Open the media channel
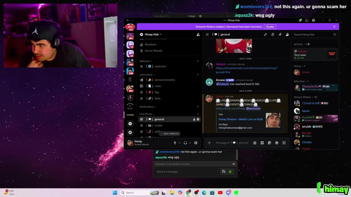Image resolution: width=351 pixels, height=197 pixels. tap(169, 126)
